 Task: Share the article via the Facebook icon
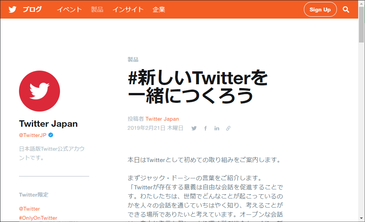205,128
